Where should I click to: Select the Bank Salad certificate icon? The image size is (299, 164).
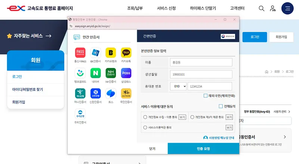click(x=80, y=73)
